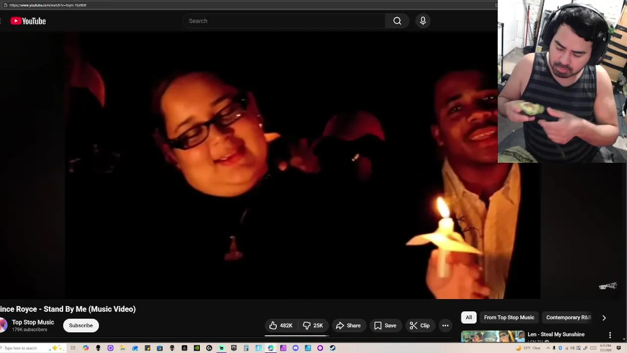Subscribe to Top Stop Music
The image size is (627, 353).
point(81,326)
